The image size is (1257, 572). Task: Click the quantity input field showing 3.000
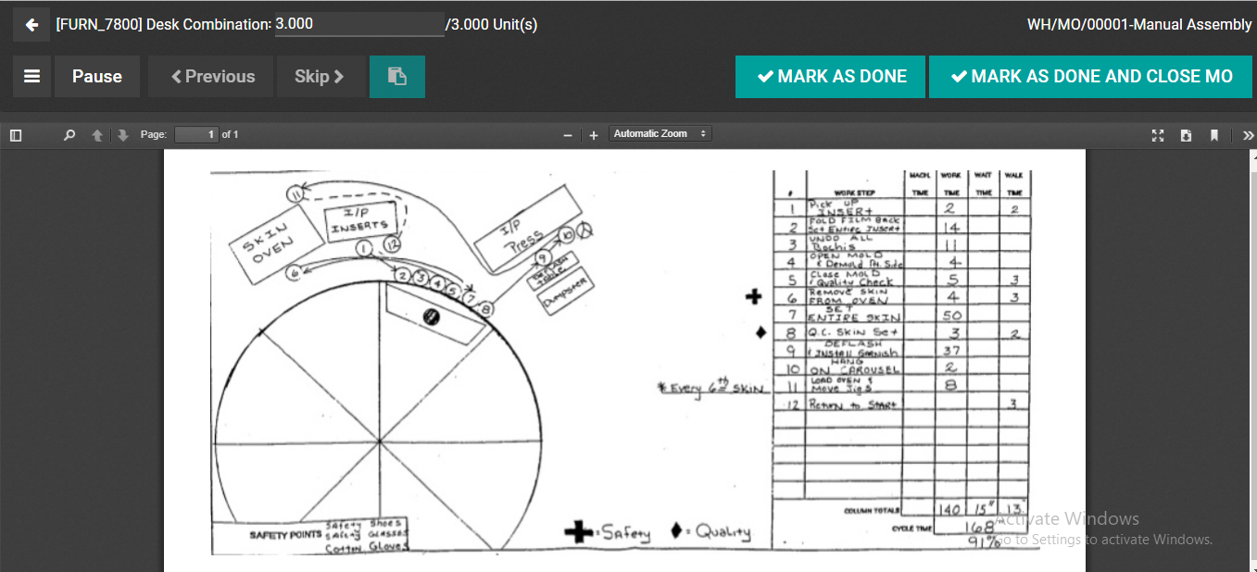359,24
